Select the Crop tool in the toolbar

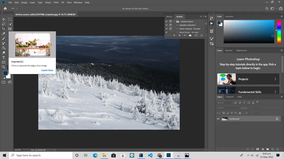click(x=3, y=29)
